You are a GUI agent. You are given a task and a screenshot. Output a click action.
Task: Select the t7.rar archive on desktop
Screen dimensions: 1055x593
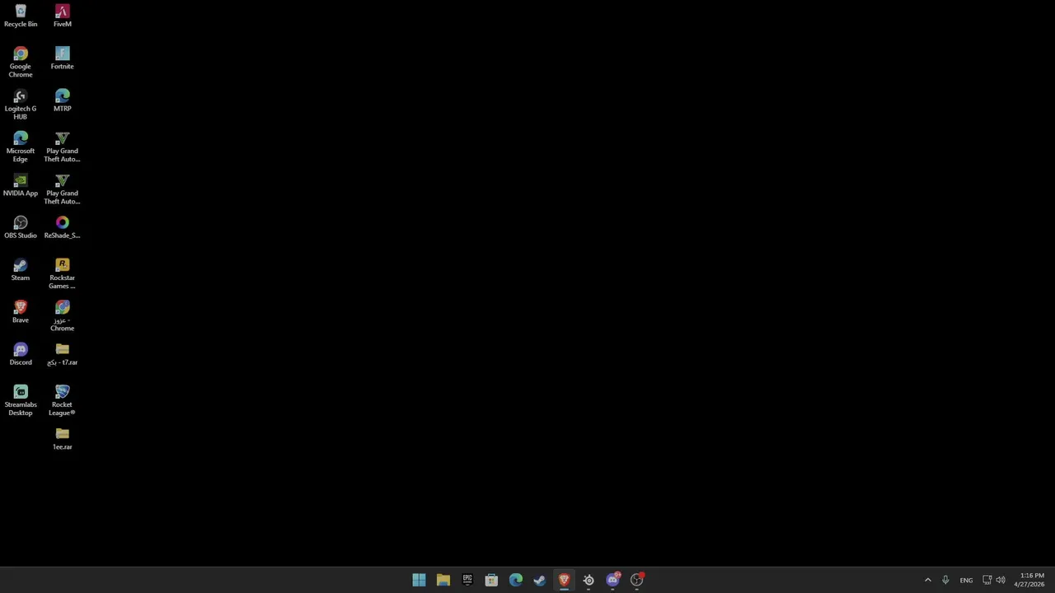pos(62,354)
